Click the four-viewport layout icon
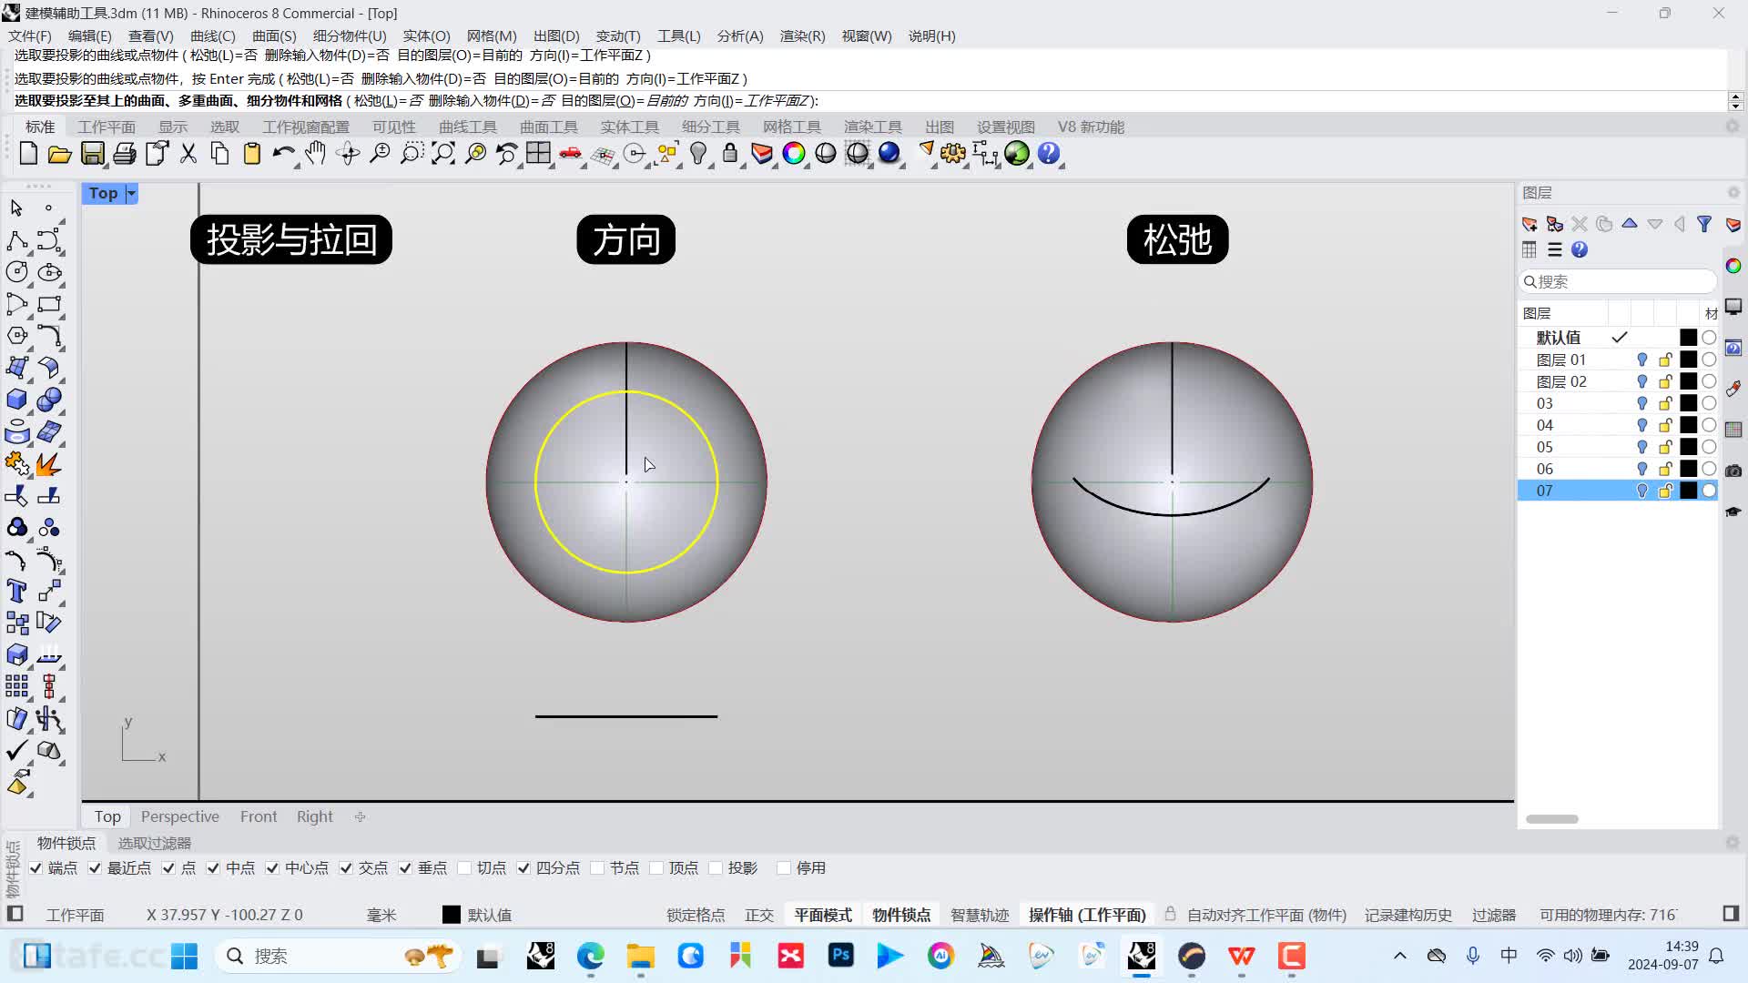Screen dimensions: 1748x983 (x=539, y=154)
